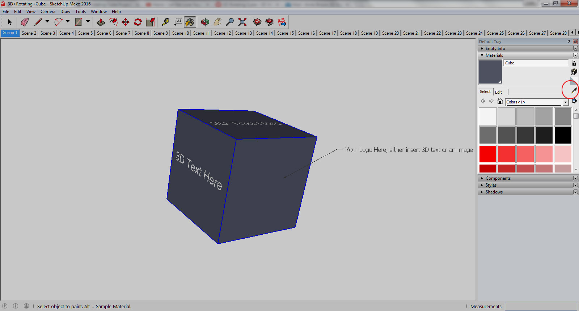This screenshot has height=311, width=579.
Task: Select the Rotate tool
Action: (138, 22)
